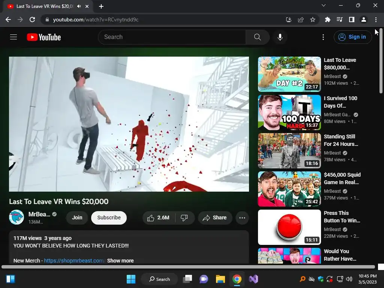Open Windows Start menu
This screenshot has height=288, width=384.
(131, 279)
